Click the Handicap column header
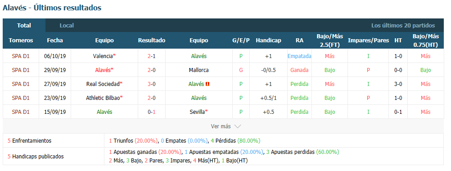Image resolution: width=451 pixels, height=171 pixels. coord(268,40)
